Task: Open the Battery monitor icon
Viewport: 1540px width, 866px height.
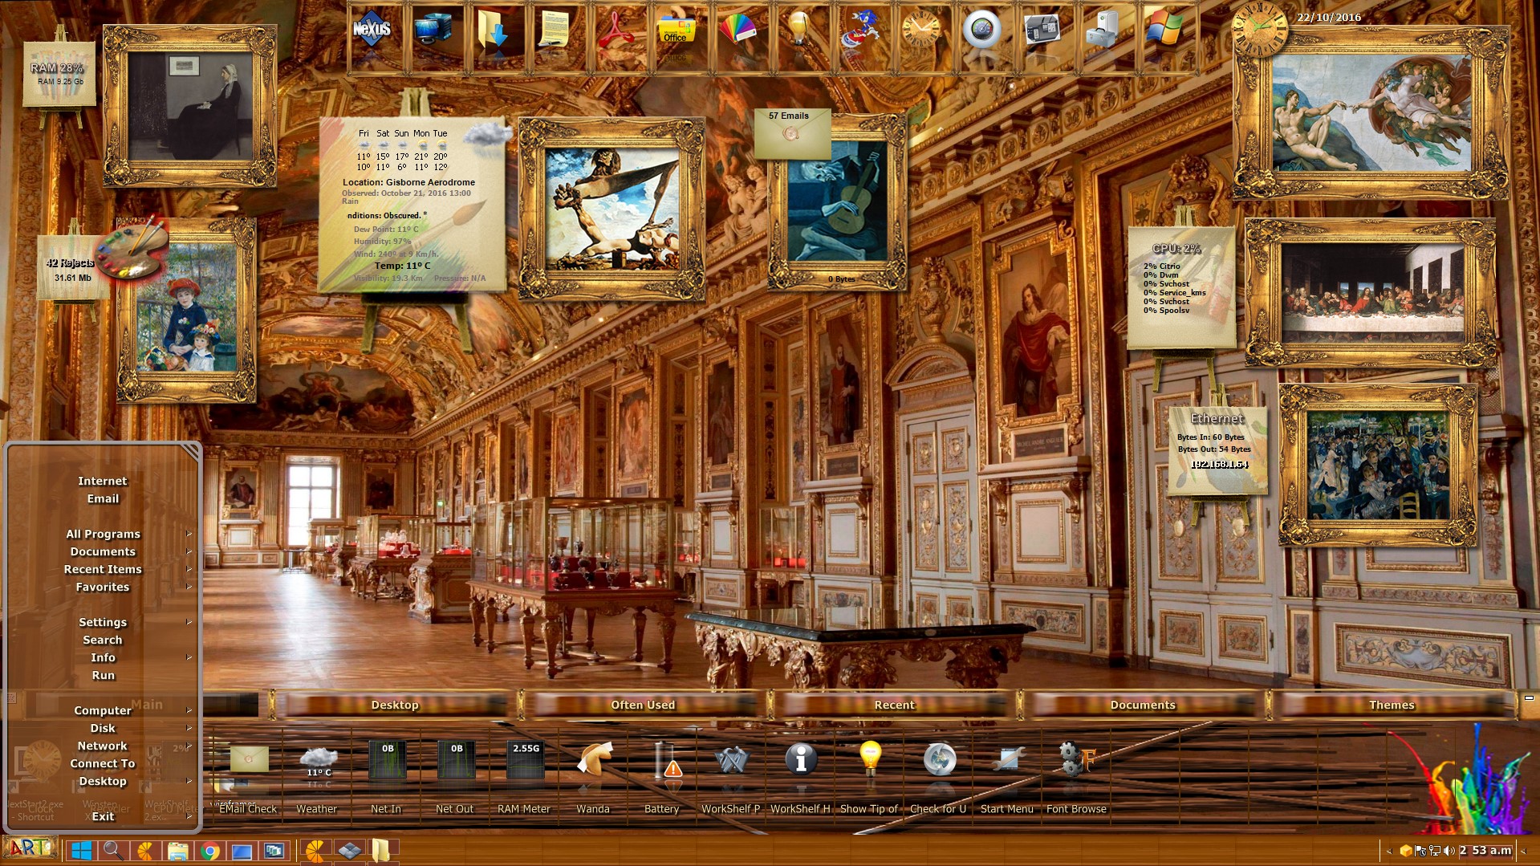Action: (x=663, y=761)
